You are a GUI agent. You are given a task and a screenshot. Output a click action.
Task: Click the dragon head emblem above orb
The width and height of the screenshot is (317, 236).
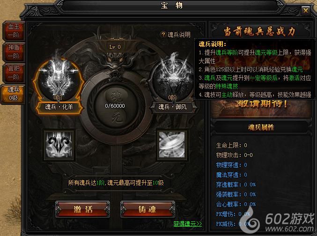pos(115,62)
